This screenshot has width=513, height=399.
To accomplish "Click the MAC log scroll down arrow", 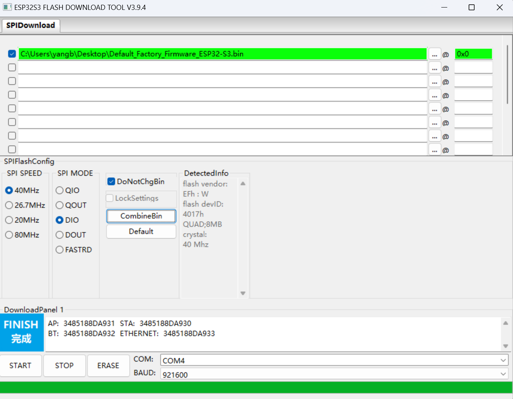I will [x=505, y=346].
